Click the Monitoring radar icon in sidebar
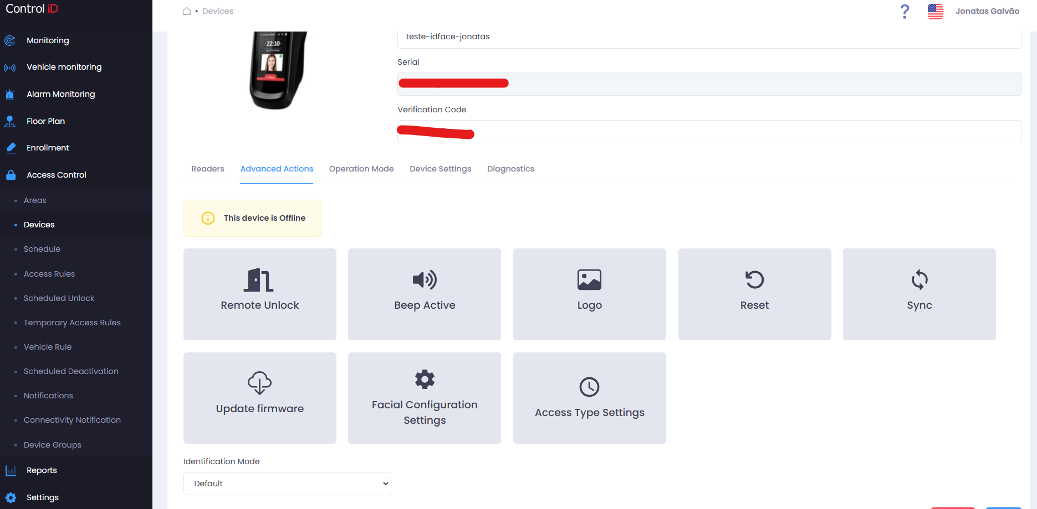 pyautogui.click(x=10, y=40)
